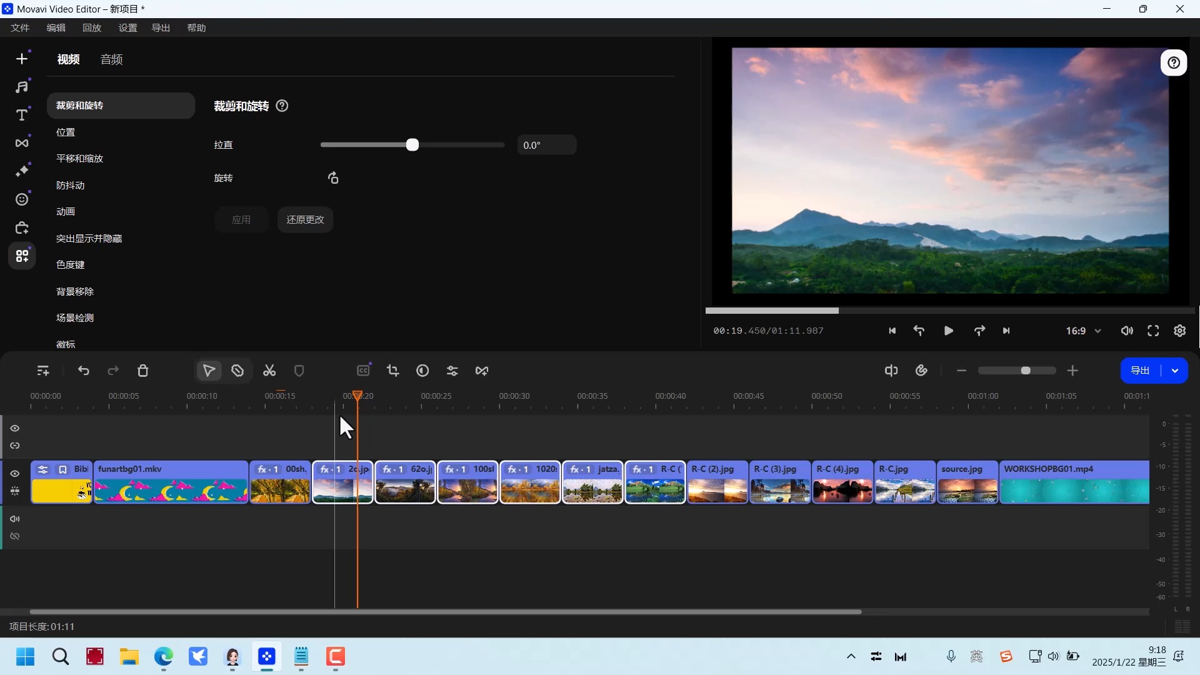Select 色度键 in the tools list
Image resolution: width=1200 pixels, height=675 pixels.
pos(70,265)
